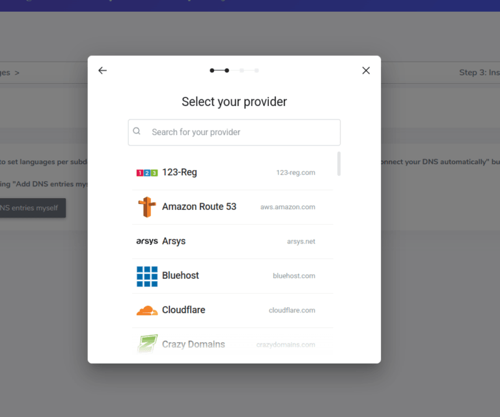Click cloudflare.com domain text
The image size is (500, 417).
click(x=292, y=310)
